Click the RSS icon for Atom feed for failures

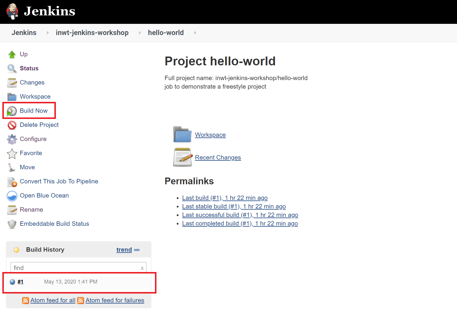(81, 300)
